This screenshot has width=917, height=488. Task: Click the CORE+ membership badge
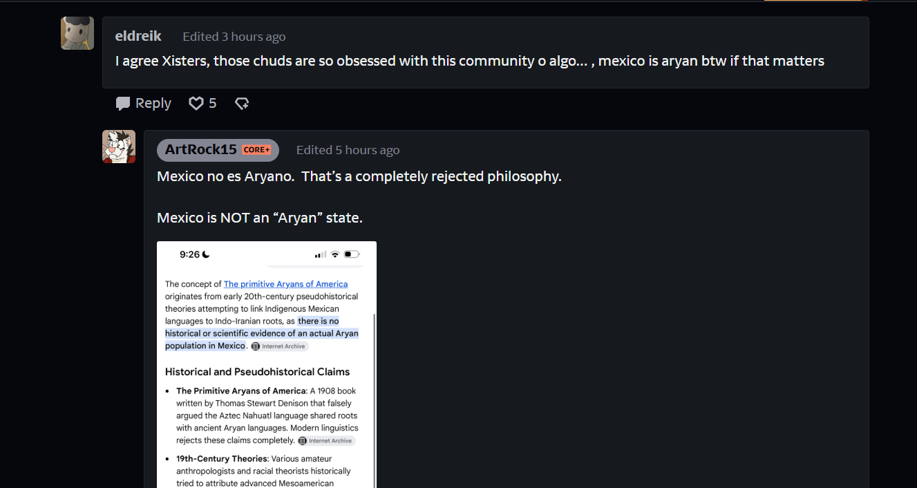tap(256, 150)
